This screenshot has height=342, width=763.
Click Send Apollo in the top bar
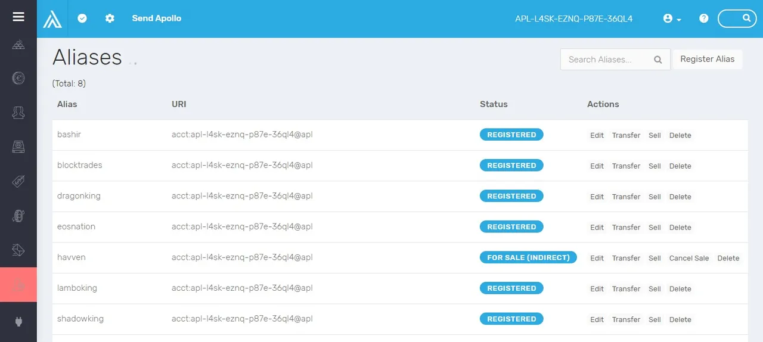pyautogui.click(x=157, y=18)
